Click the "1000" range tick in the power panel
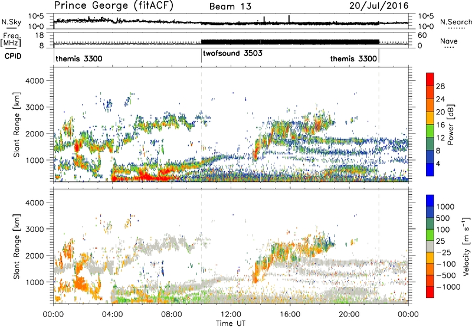The image size is (472, 327). [x=35, y=161]
